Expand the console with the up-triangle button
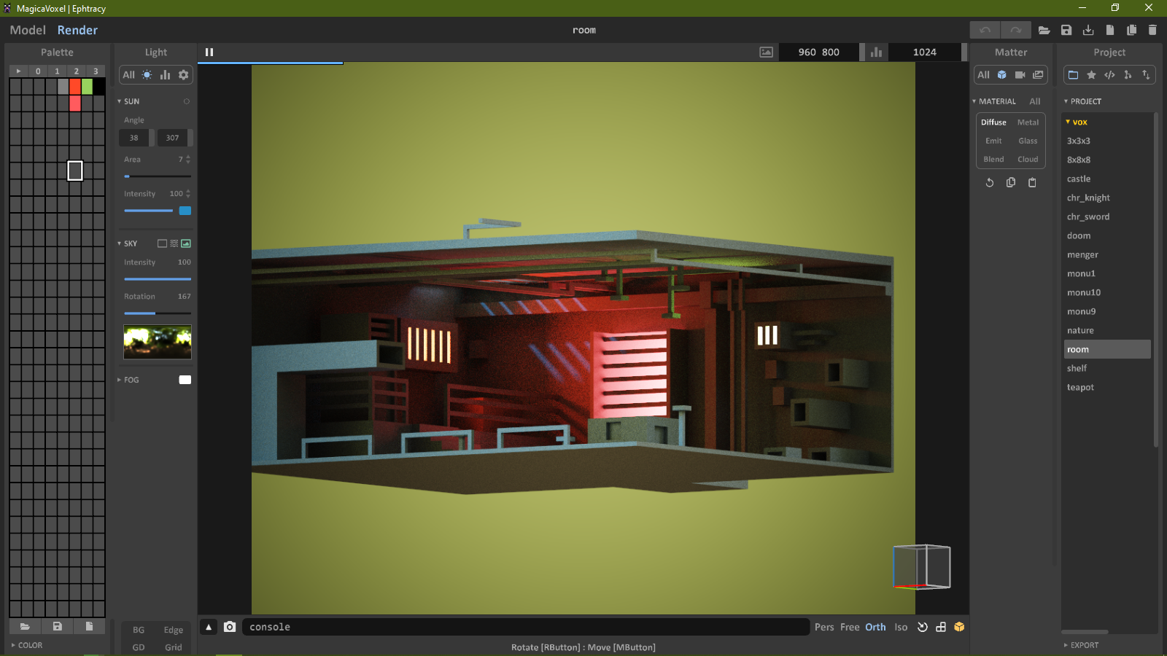The height and width of the screenshot is (656, 1167). 209,627
